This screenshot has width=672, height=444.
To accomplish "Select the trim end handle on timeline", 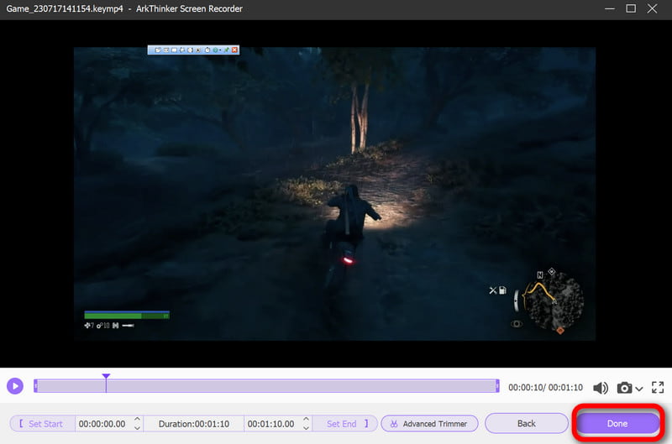I will [x=497, y=386].
